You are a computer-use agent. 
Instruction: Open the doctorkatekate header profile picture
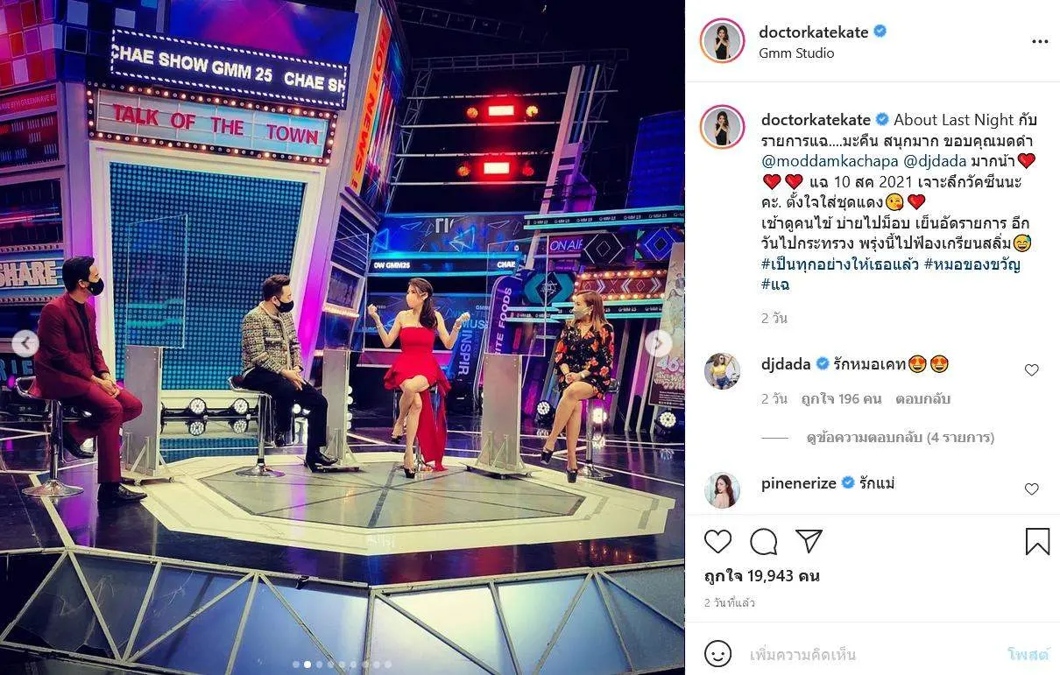click(x=723, y=41)
